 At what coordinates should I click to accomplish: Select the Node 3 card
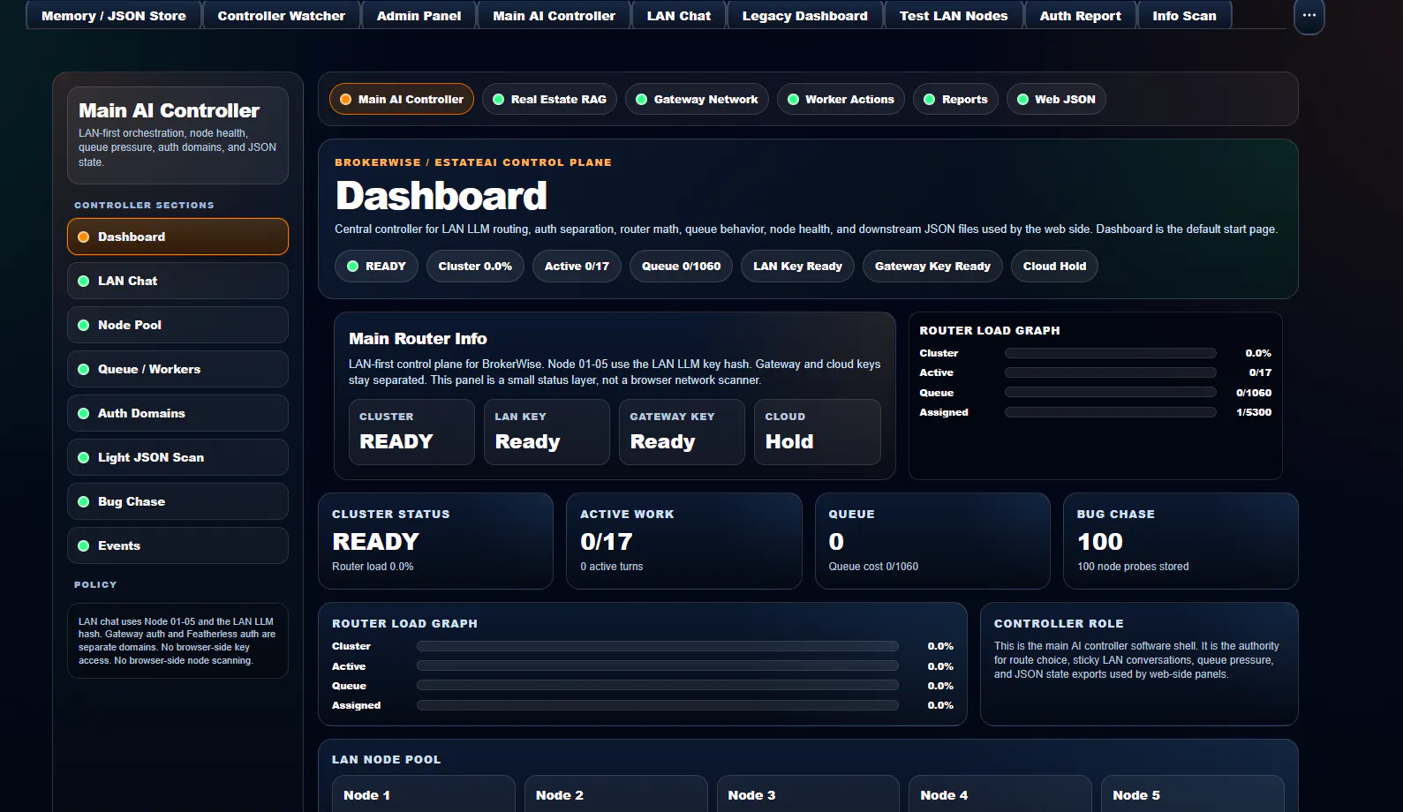tap(808, 794)
